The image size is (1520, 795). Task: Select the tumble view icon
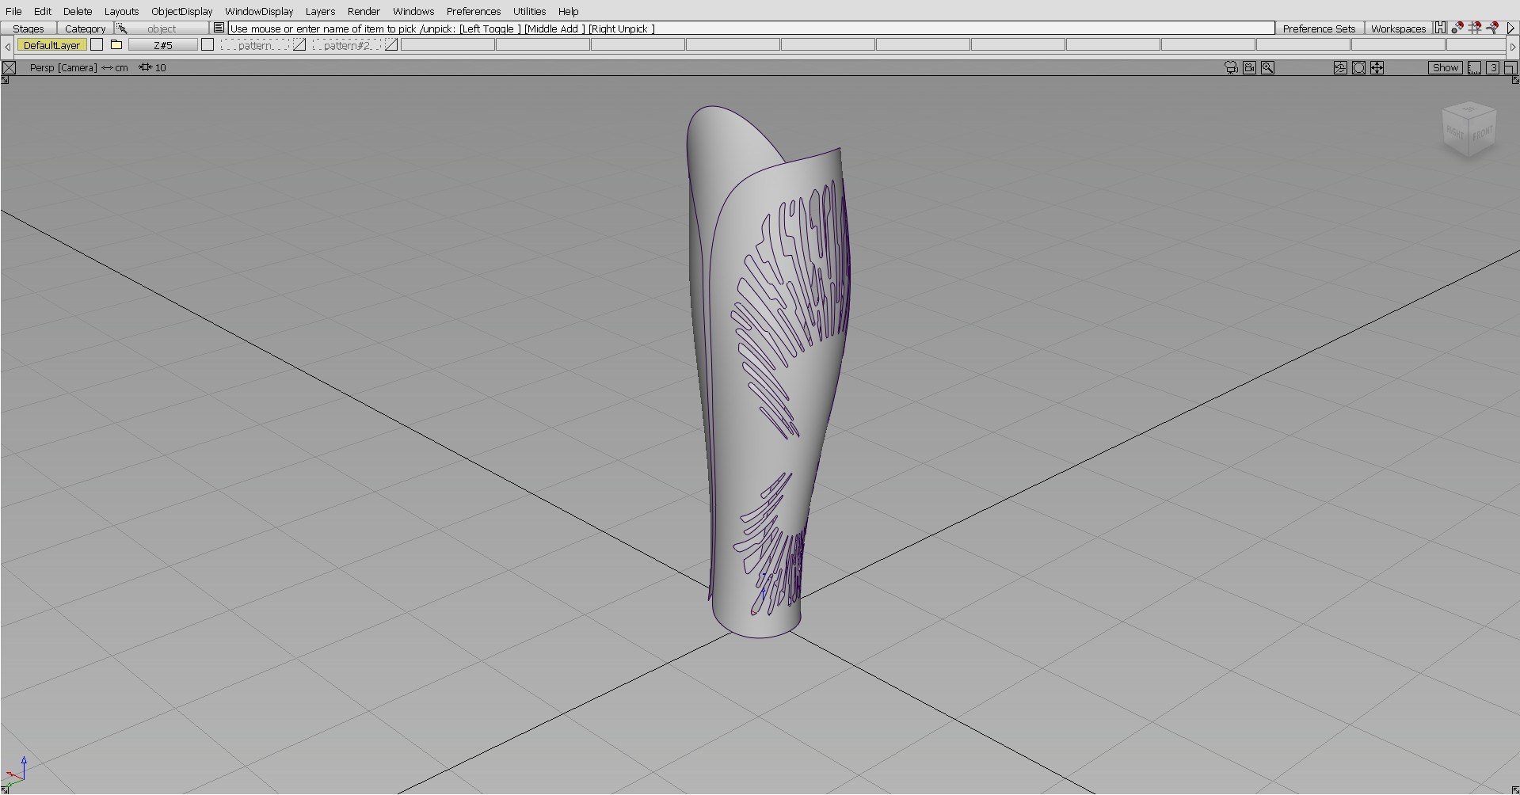tap(1340, 68)
